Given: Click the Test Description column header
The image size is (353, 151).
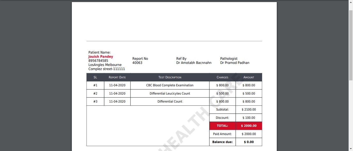Looking at the screenshot, I should [170, 77].
